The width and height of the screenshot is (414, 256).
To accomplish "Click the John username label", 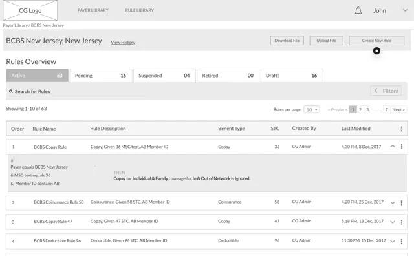I will point(380,10).
